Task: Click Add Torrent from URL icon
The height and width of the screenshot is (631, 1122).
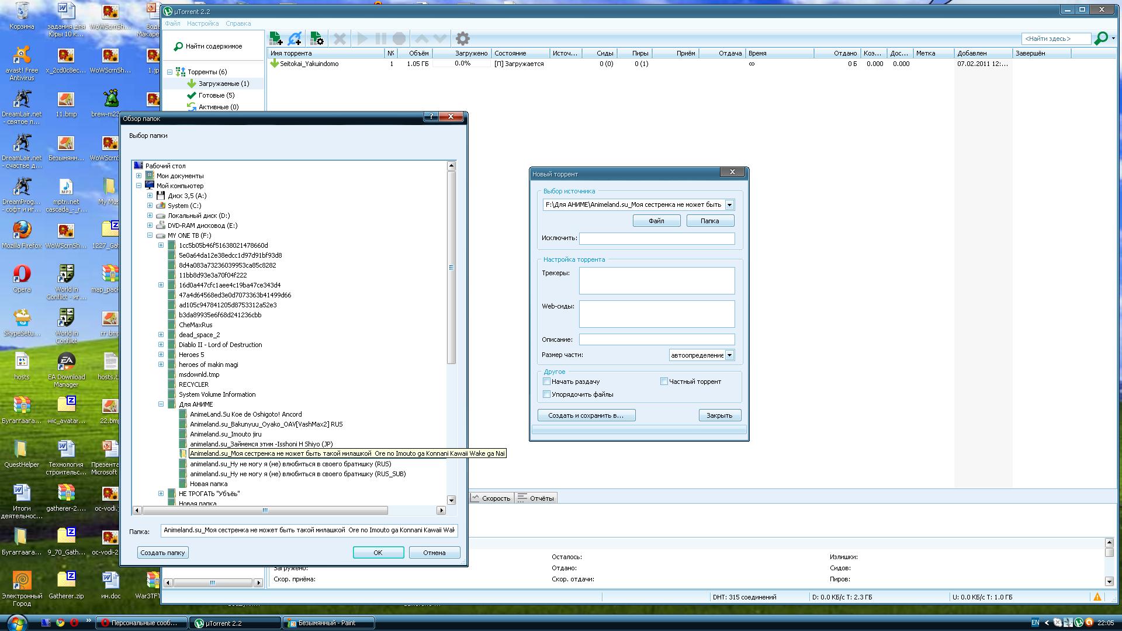Action: tap(295, 39)
